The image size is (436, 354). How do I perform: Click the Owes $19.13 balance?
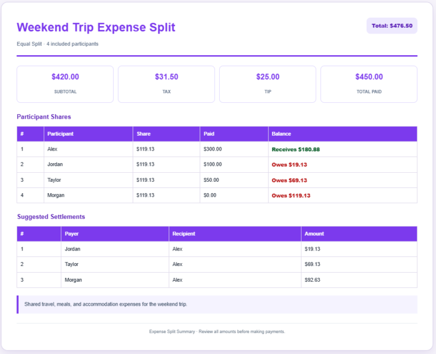[x=290, y=165]
